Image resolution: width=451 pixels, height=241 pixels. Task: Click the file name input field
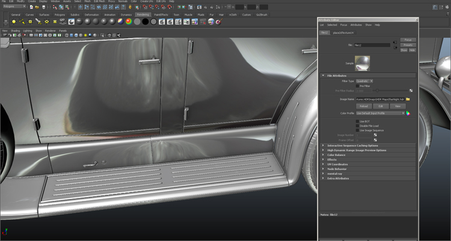coord(372,45)
